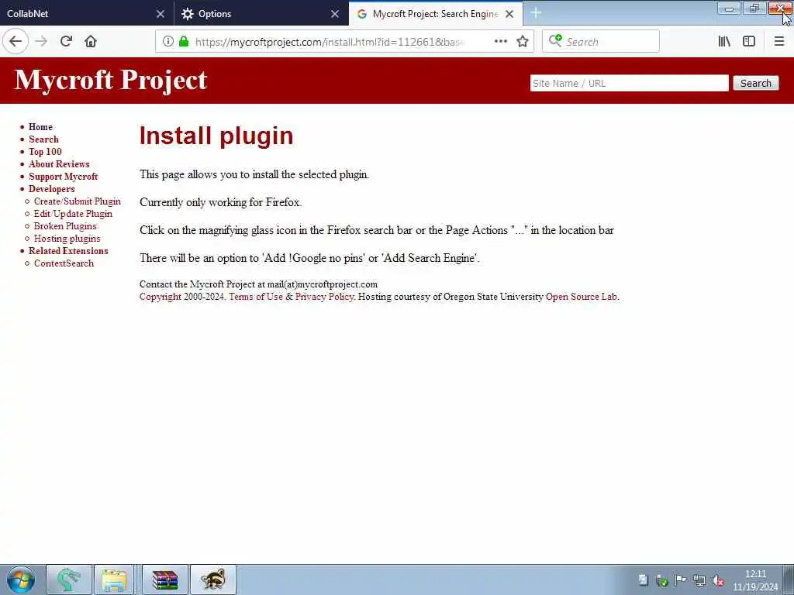Open Support Mycroft link
The height and width of the screenshot is (595, 794).
coord(63,177)
